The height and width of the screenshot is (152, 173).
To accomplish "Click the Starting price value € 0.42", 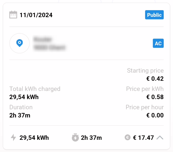I will tap(155, 79).
